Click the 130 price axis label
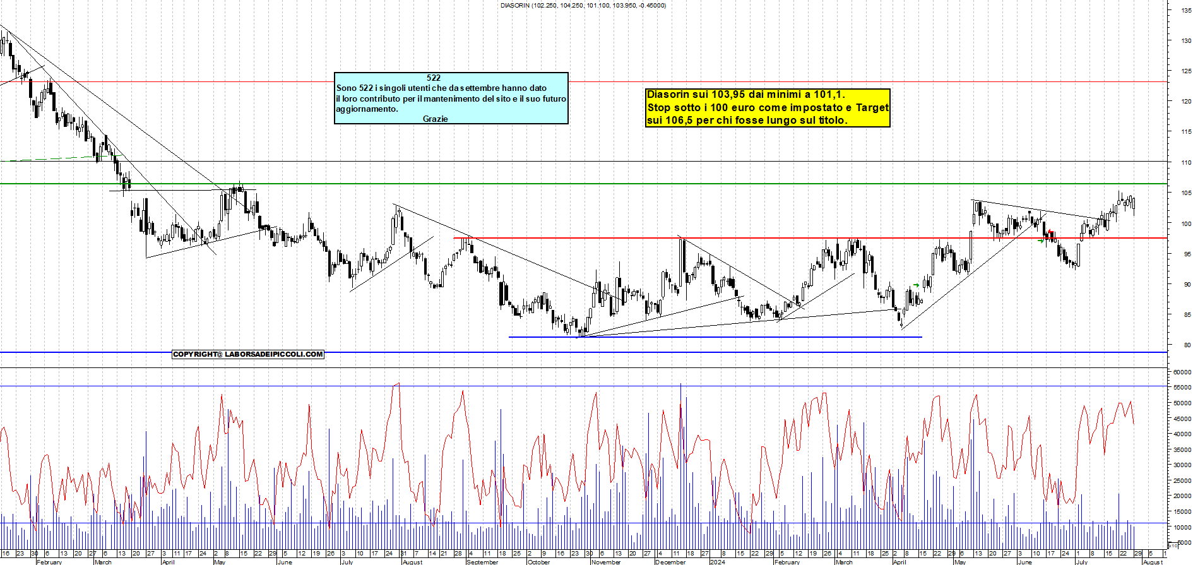 click(x=1187, y=40)
